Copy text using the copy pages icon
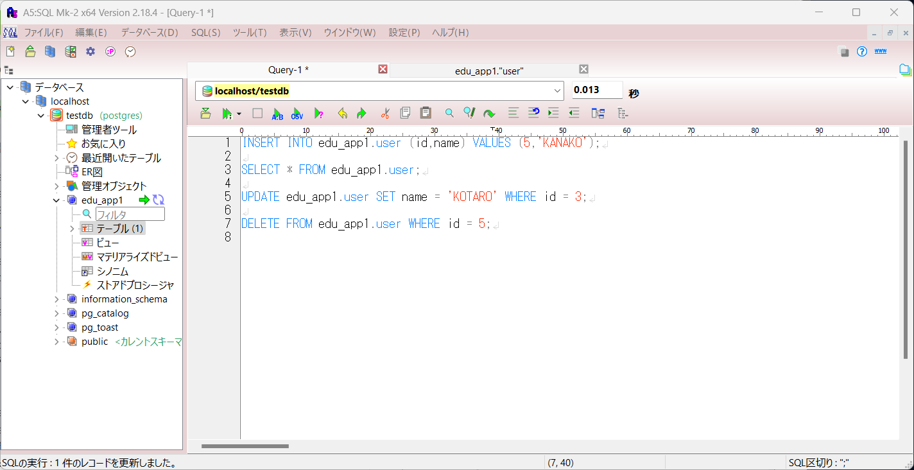Image resolution: width=914 pixels, height=470 pixels. 405,113
